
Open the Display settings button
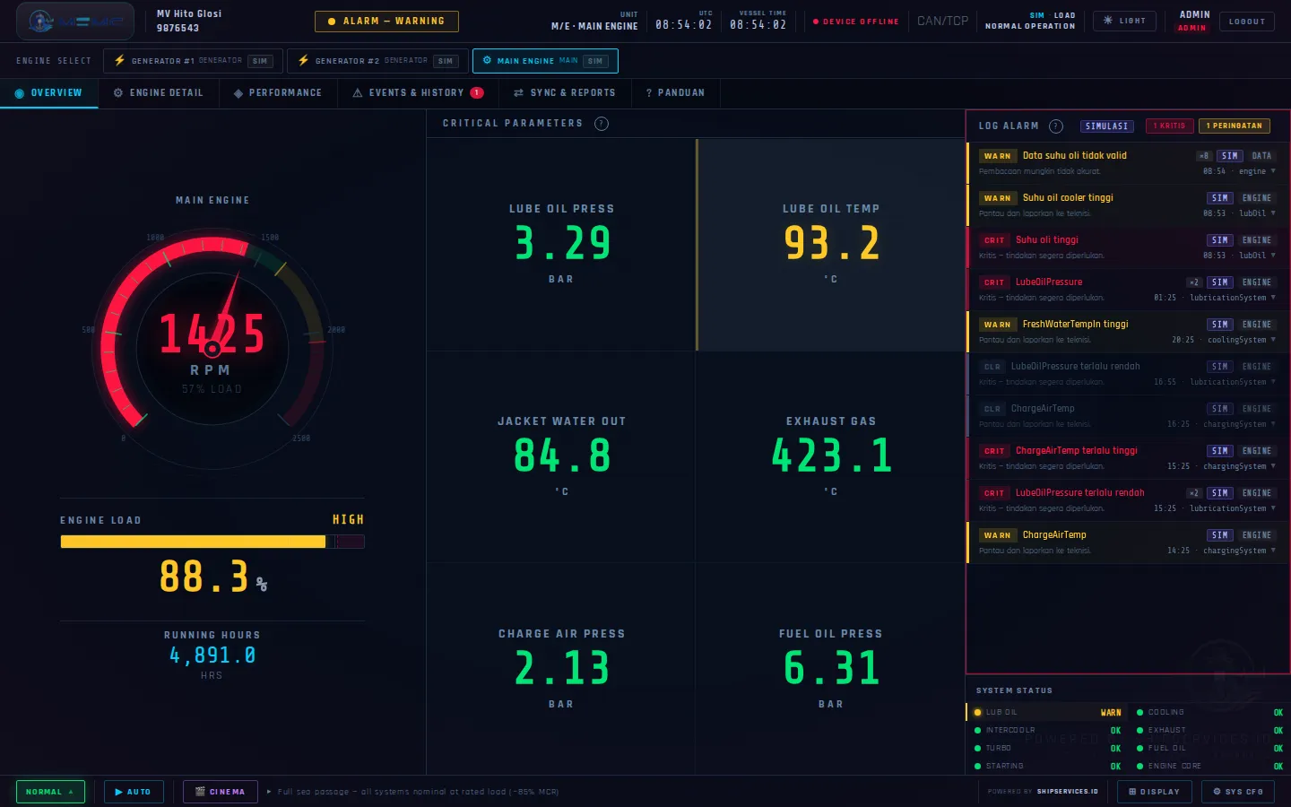tap(1155, 792)
